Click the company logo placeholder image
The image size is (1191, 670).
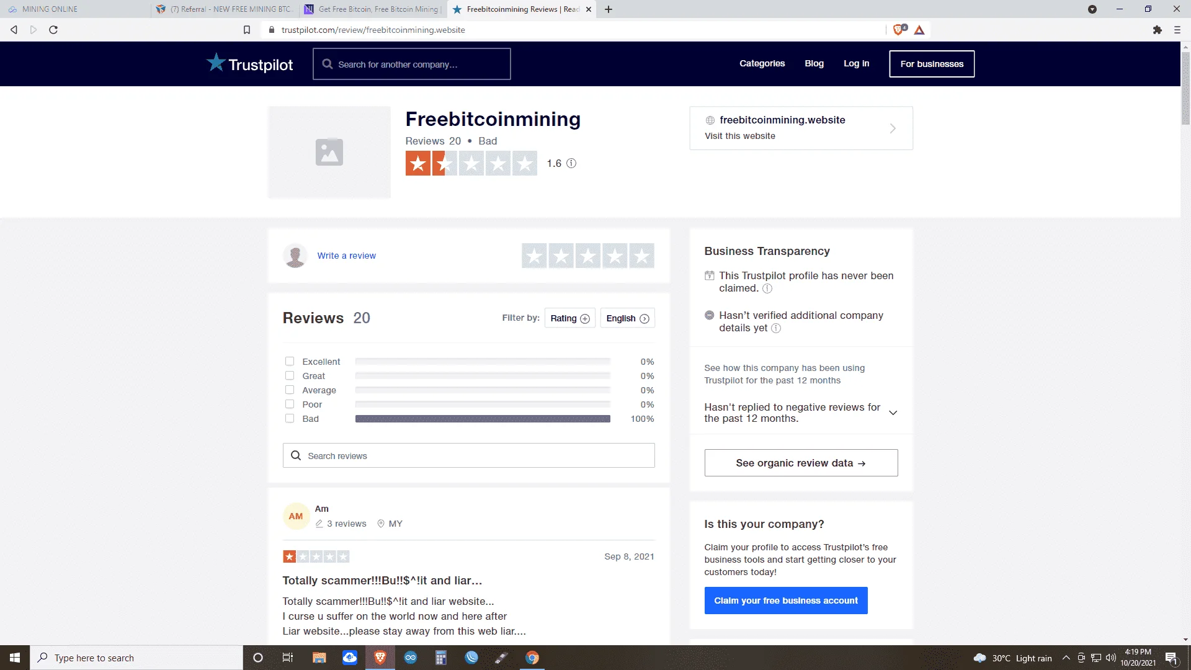coord(329,152)
